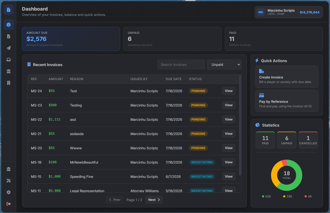Image resolution: width=330 pixels, height=213 pixels.
Task: Click the 6/7/2026 due date
Action: coord(173,177)
